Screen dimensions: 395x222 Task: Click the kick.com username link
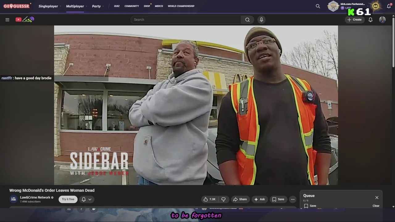click(352, 4)
